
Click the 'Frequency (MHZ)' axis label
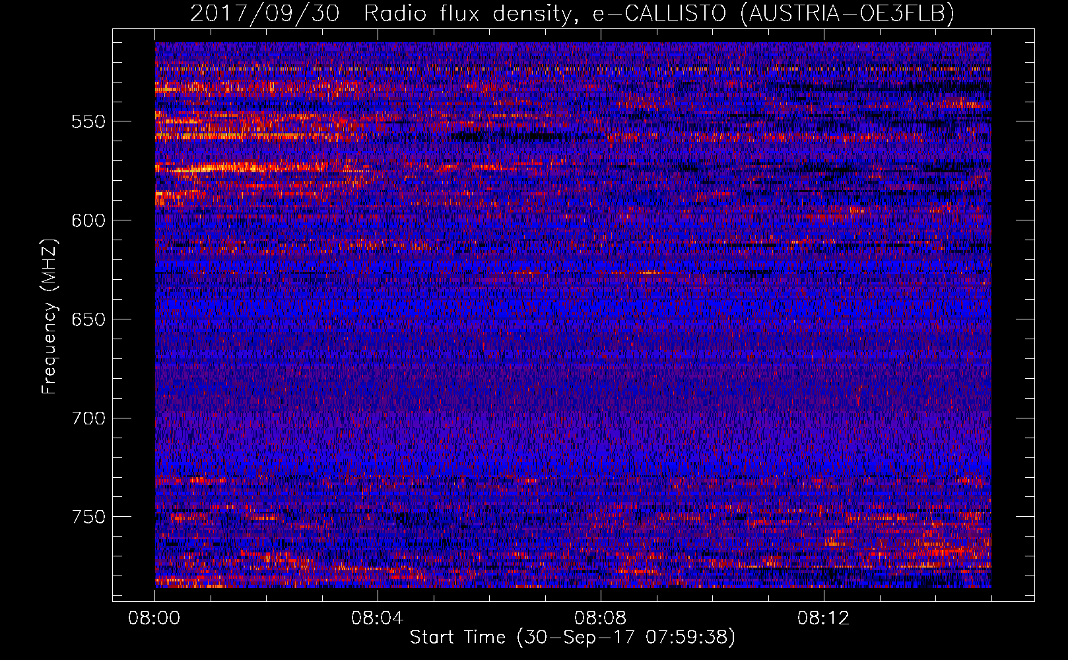[50, 316]
